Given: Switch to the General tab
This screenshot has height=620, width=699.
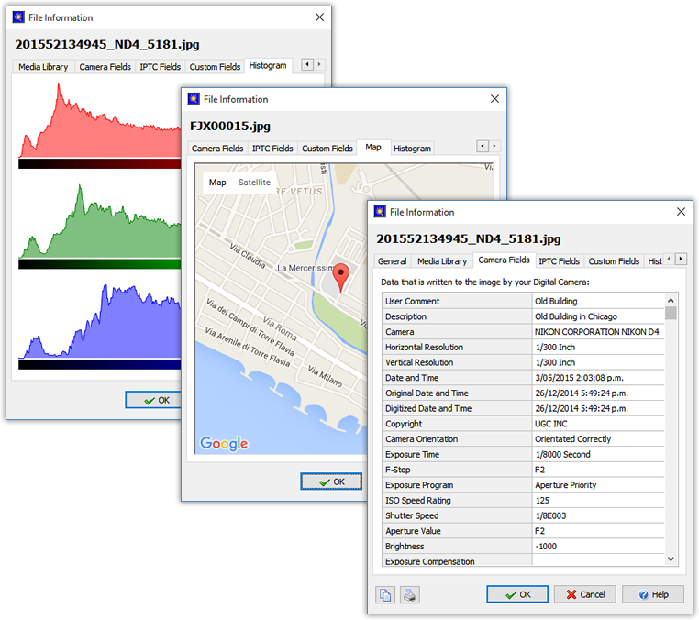Looking at the screenshot, I should point(392,261).
